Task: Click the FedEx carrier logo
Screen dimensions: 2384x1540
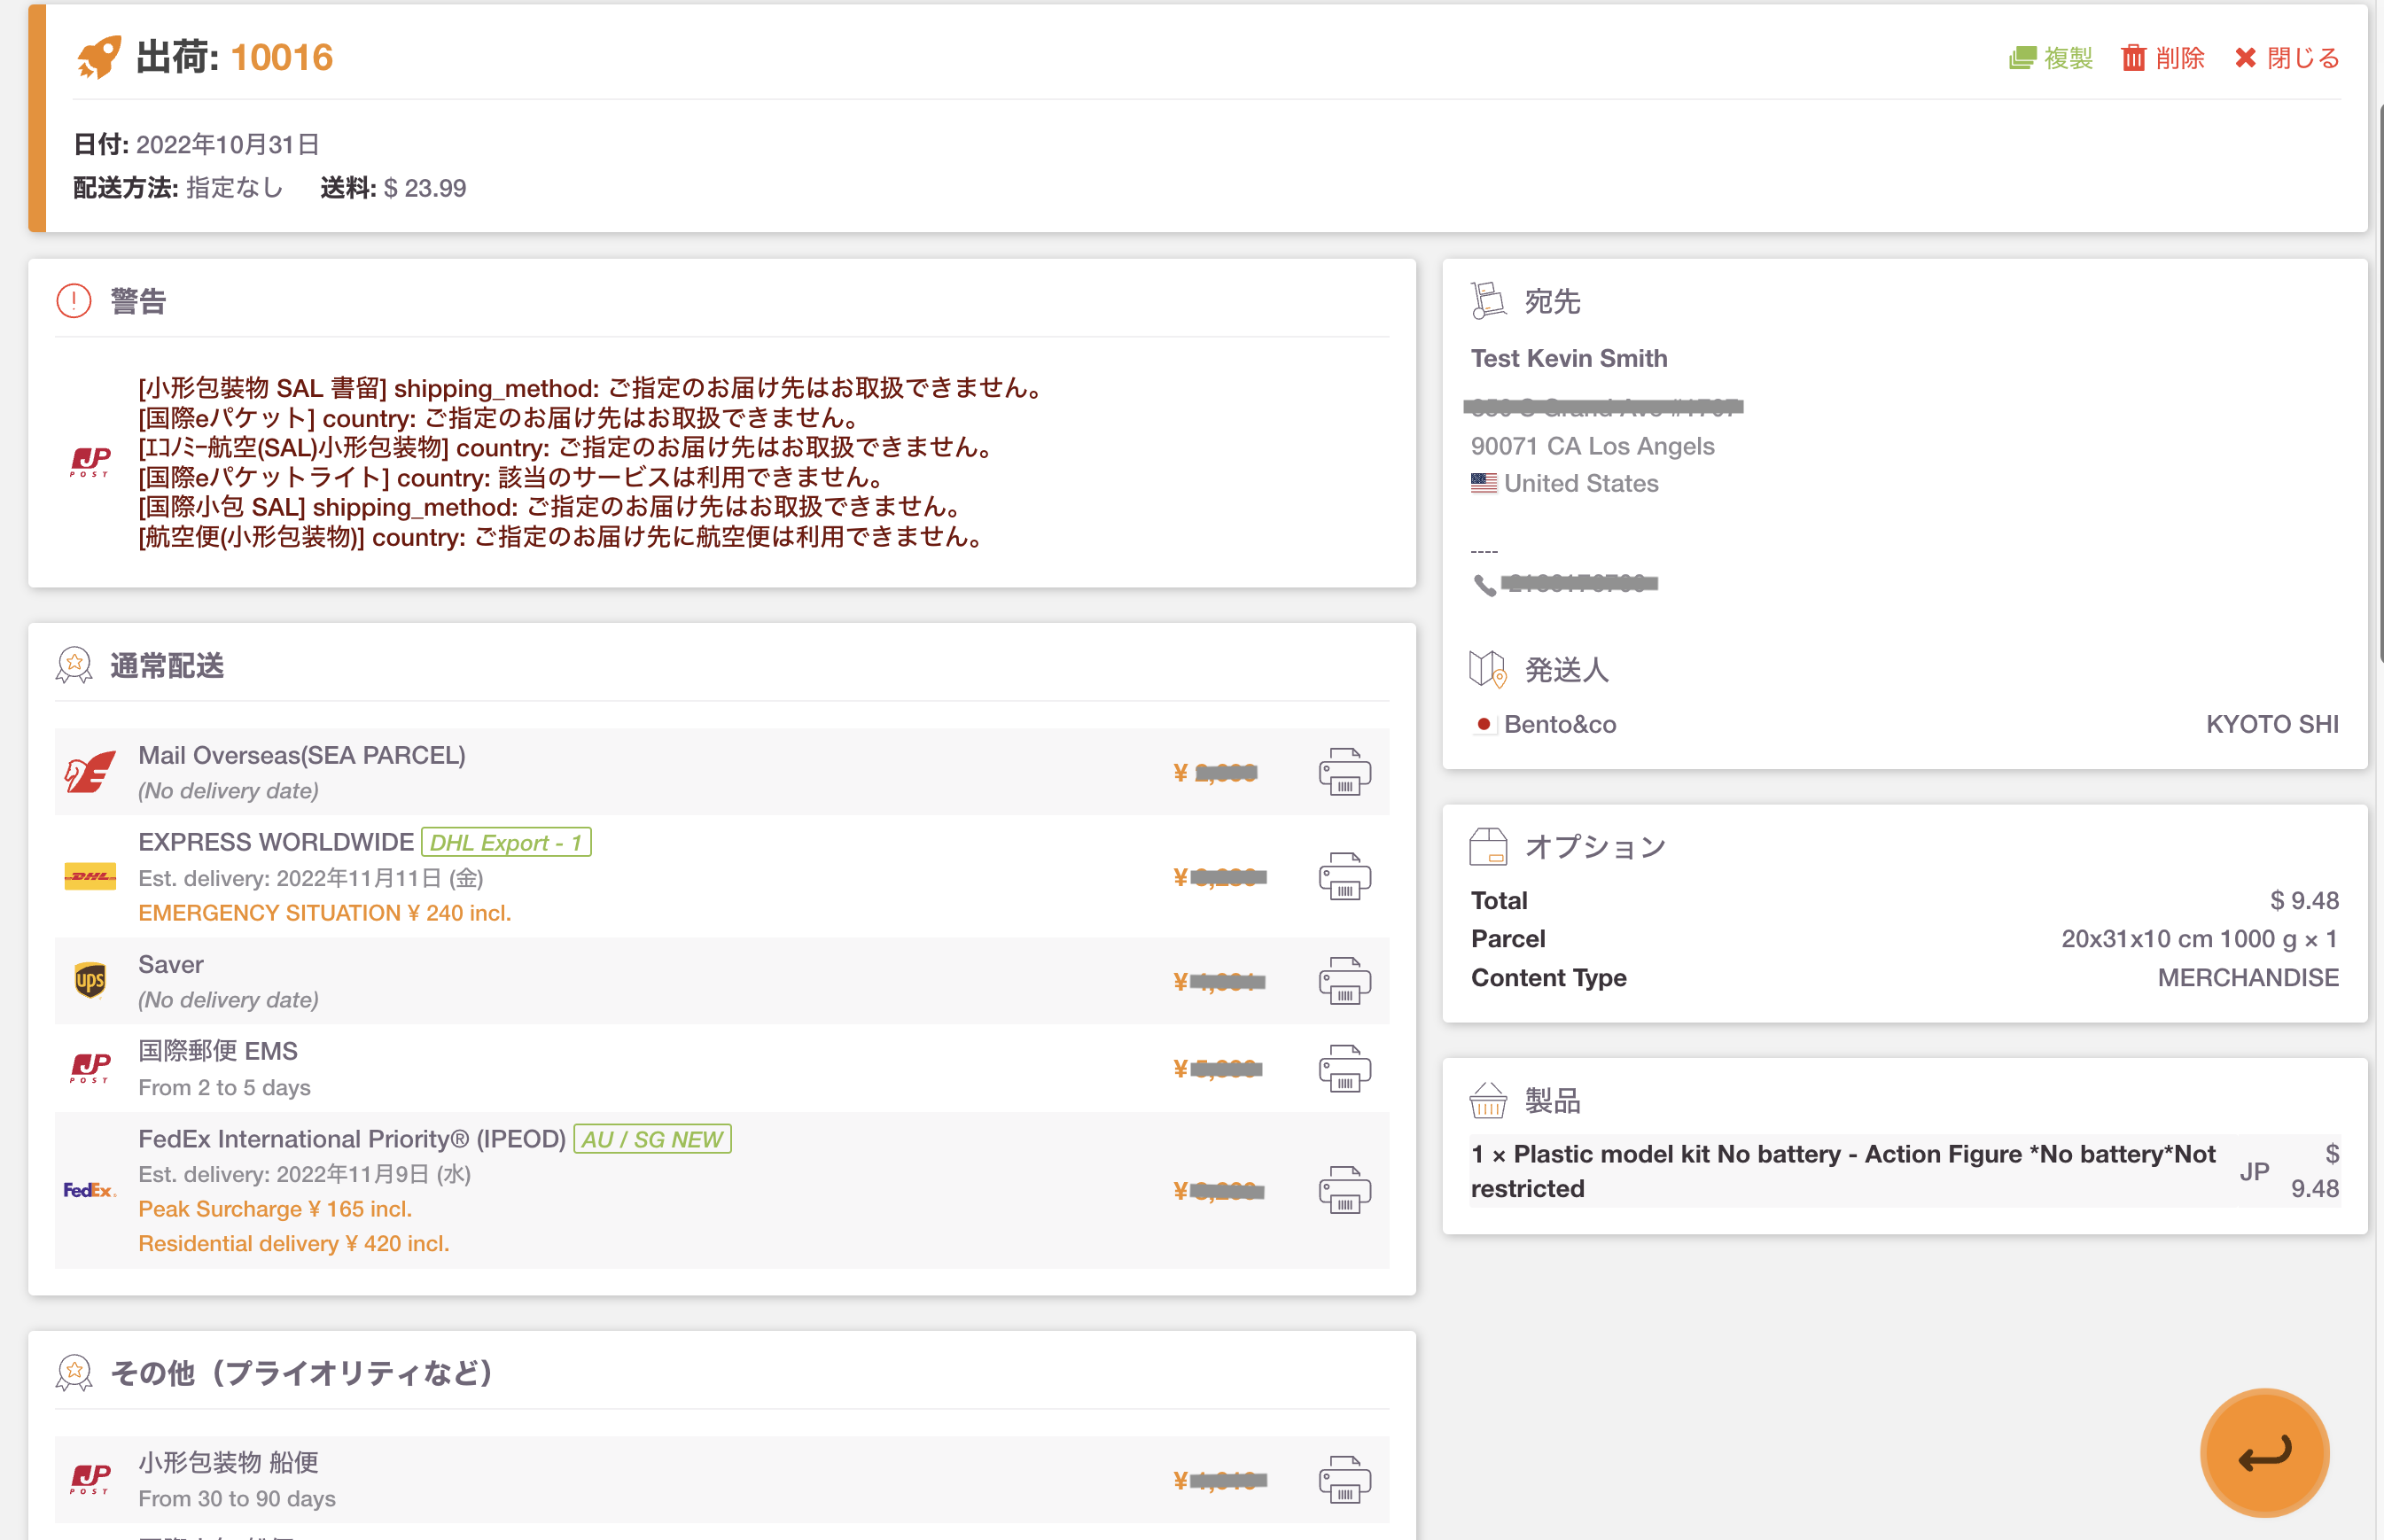Action: 90,1190
